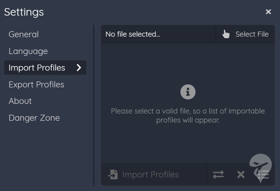
Task: Click the round info icon in the center
Action: click(188, 92)
